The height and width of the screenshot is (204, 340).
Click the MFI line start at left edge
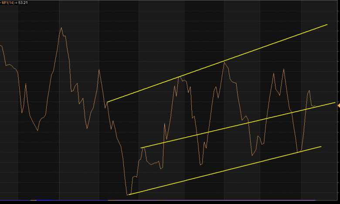1,45
